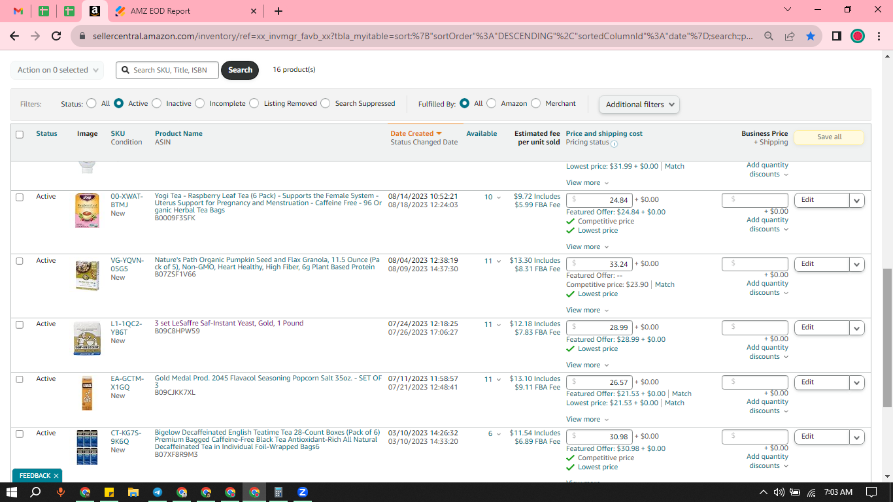Screen dimensions: 893x502
Task: Click Edit for the Yogi Tea listing
Action: pos(822,200)
